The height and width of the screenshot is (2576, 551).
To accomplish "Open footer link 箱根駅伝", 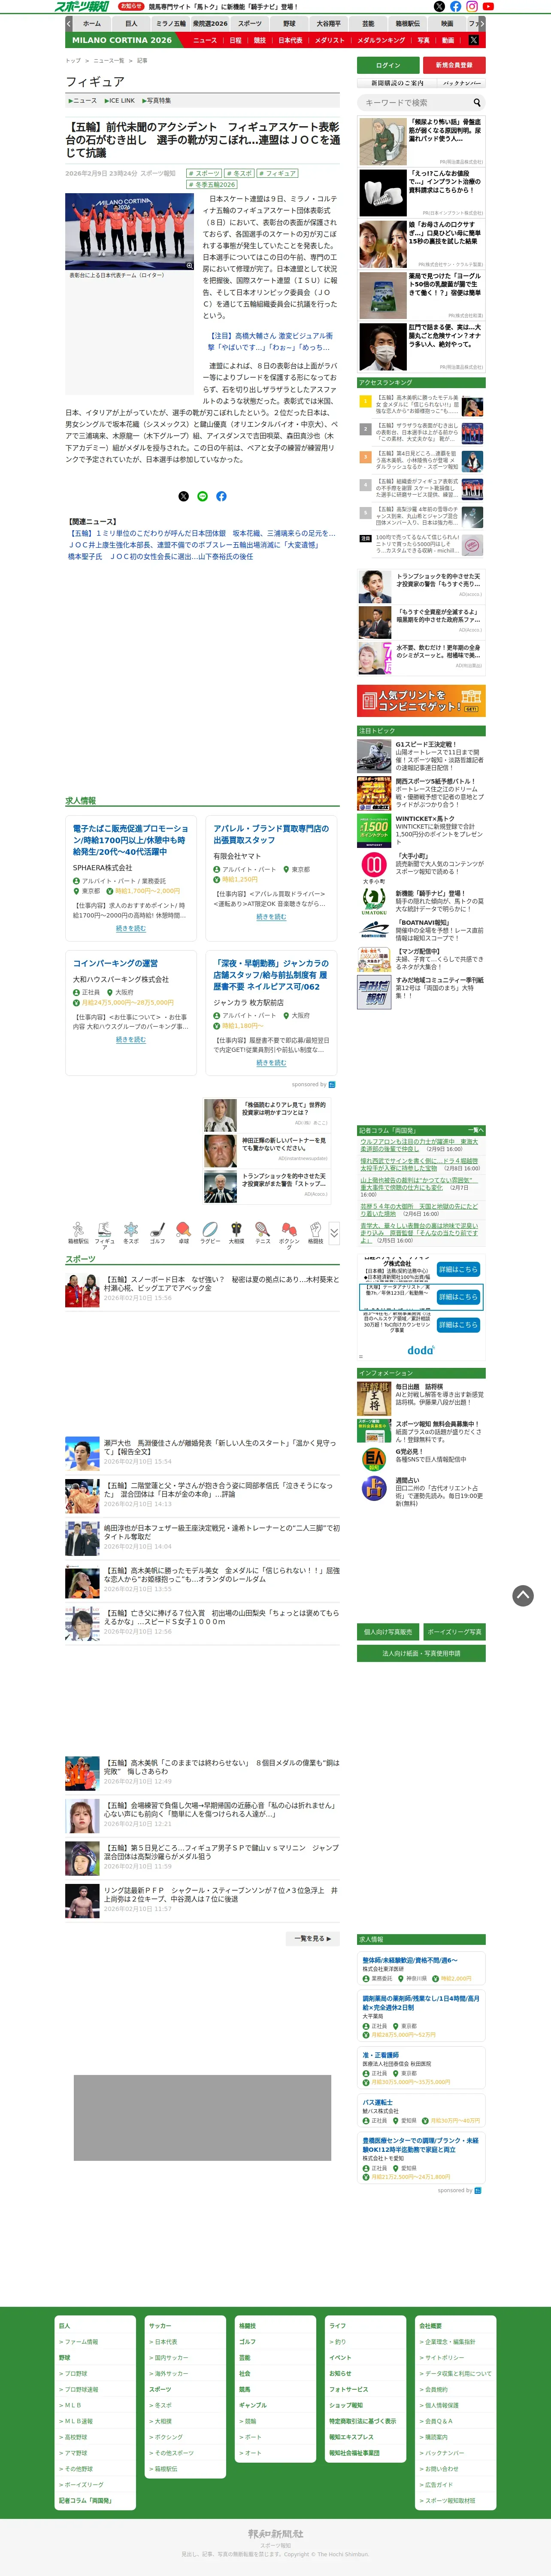I will [166, 2469].
